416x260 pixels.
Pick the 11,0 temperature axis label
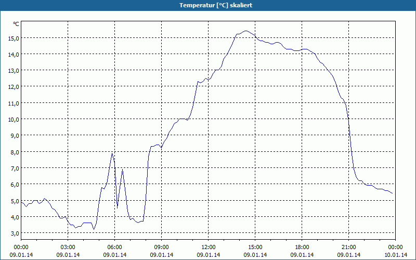pos(14,103)
